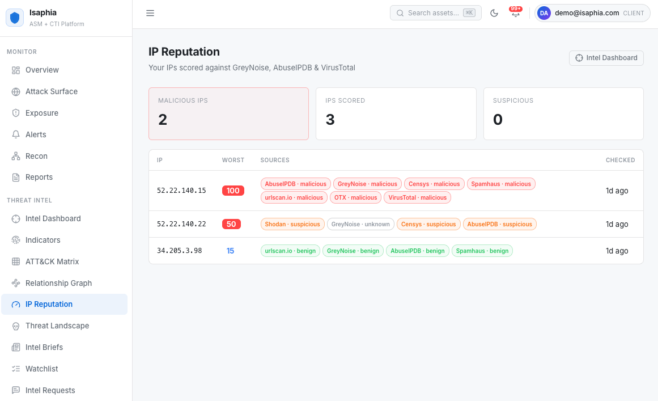Go to Attack Surface page
Image resolution: width=658 pixels, height=401 pixels.
point(64,91)
